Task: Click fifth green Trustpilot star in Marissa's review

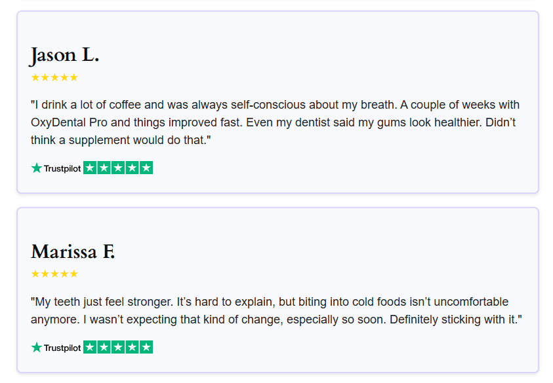Action: point(146,347)
